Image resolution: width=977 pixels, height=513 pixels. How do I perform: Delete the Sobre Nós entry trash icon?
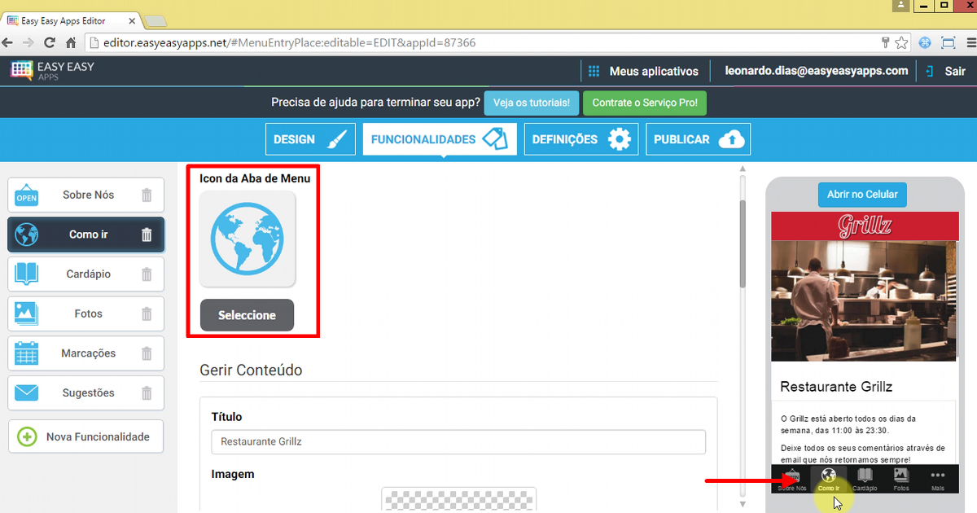[147, 195]
